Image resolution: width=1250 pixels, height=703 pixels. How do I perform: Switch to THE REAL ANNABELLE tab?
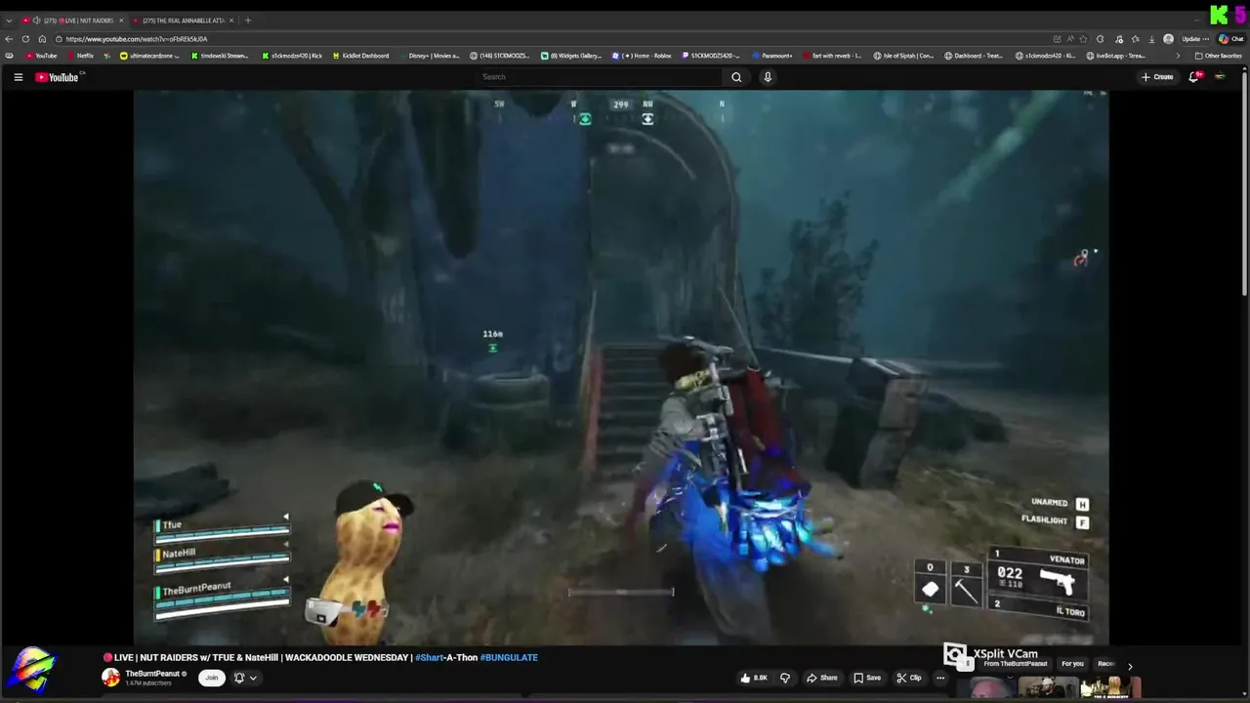click(x=183, y=21)
